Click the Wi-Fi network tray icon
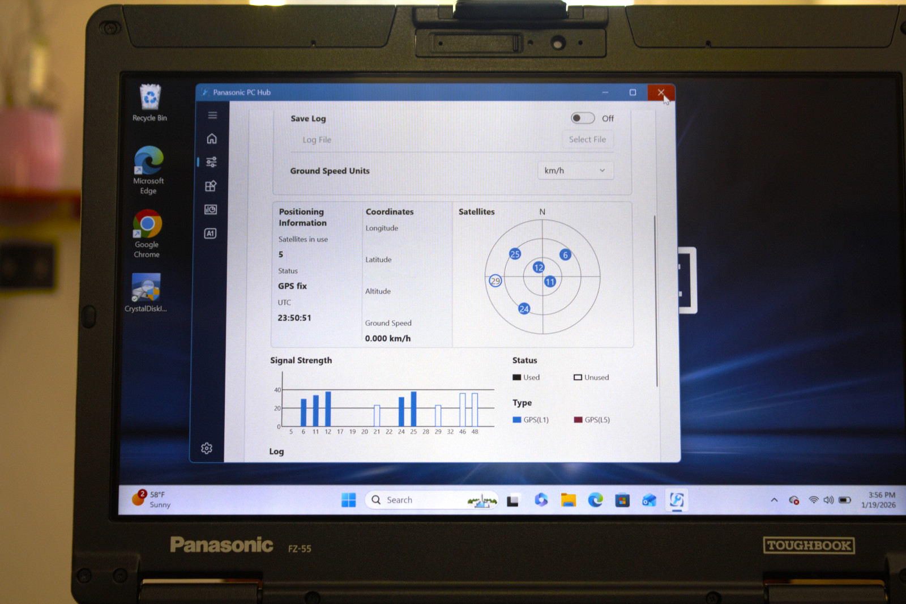Screen dimensions: 906x604 pos(814,500)
